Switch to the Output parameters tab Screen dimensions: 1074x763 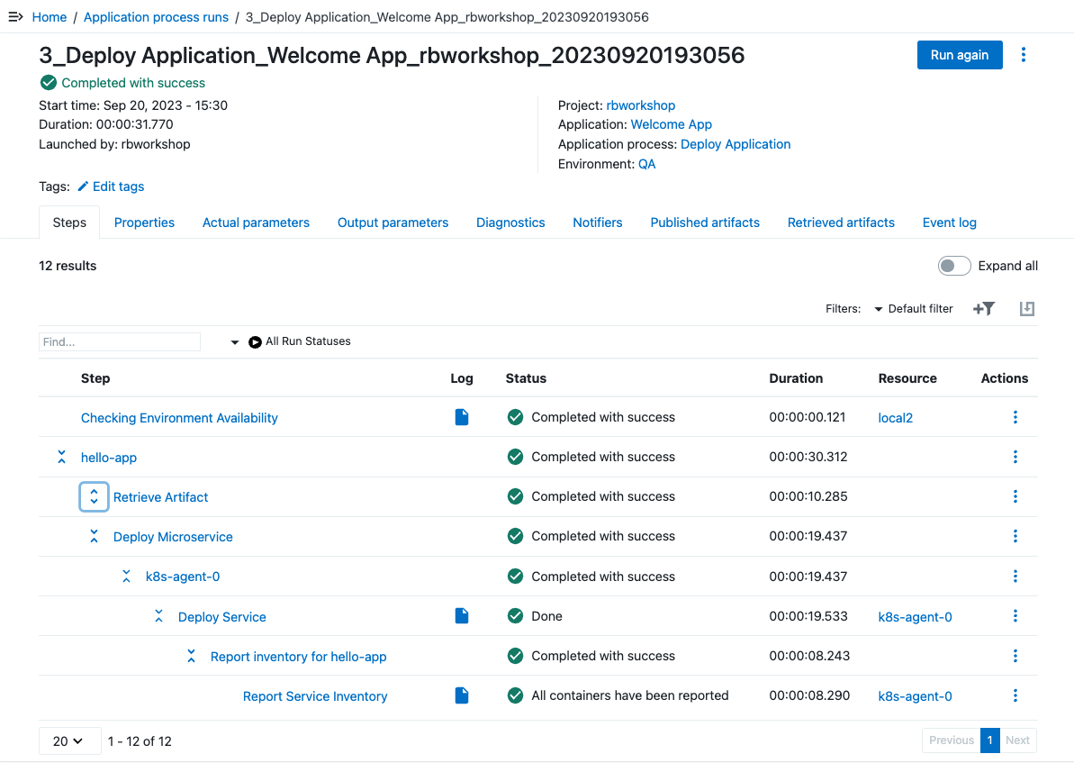(x=393, y=223)
